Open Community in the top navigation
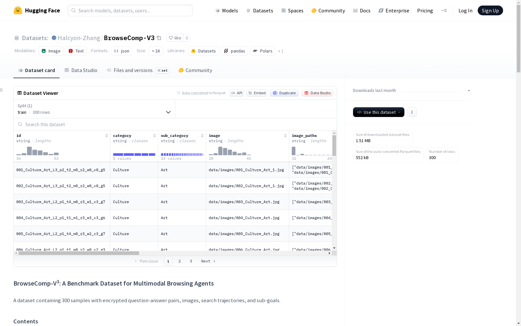This screenshot has height=326, width=521. tap(328, 10)
